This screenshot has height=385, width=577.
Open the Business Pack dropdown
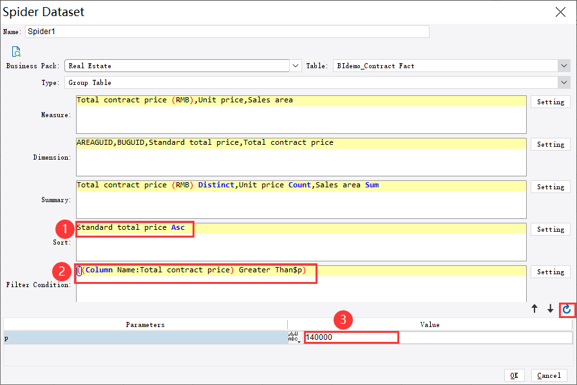(x=295, y=65)
